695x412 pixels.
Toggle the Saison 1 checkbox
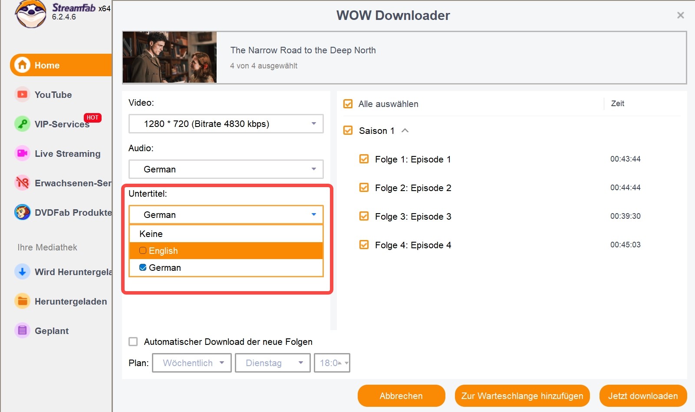[x=348, y=130]
